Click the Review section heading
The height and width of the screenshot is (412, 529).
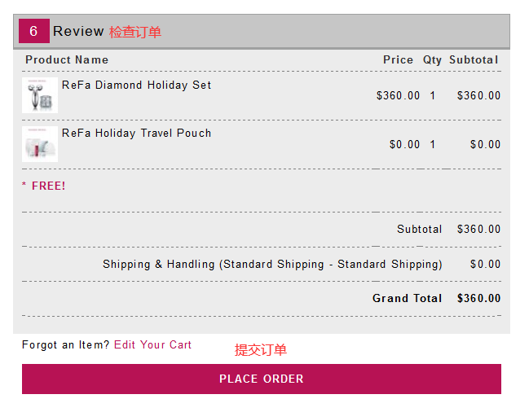(x=78, y=31)
